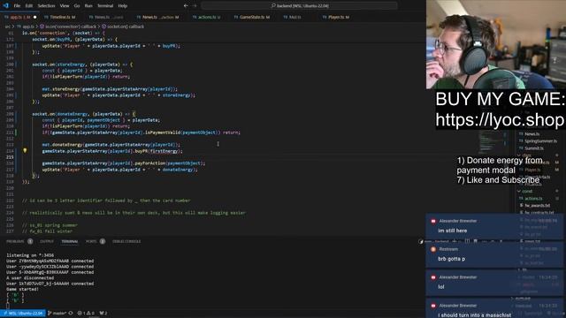Open the View menu
The width and height of the screenshot is (566, 318).
click(65, 6)
